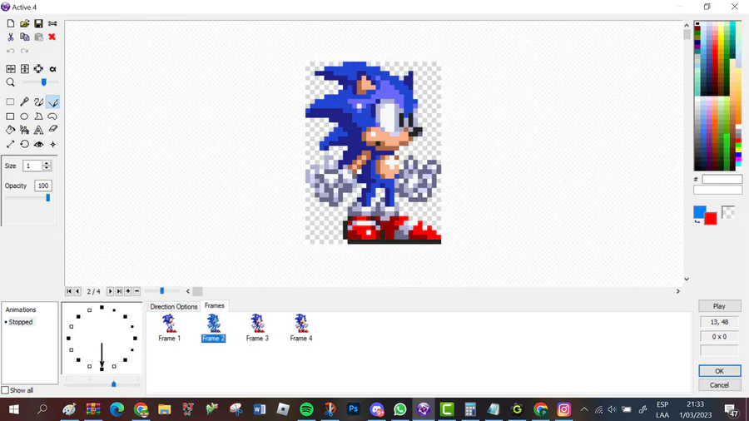Click the Zoom magnifier icon
The image size is (749, 421).
(x=11, y=82)
